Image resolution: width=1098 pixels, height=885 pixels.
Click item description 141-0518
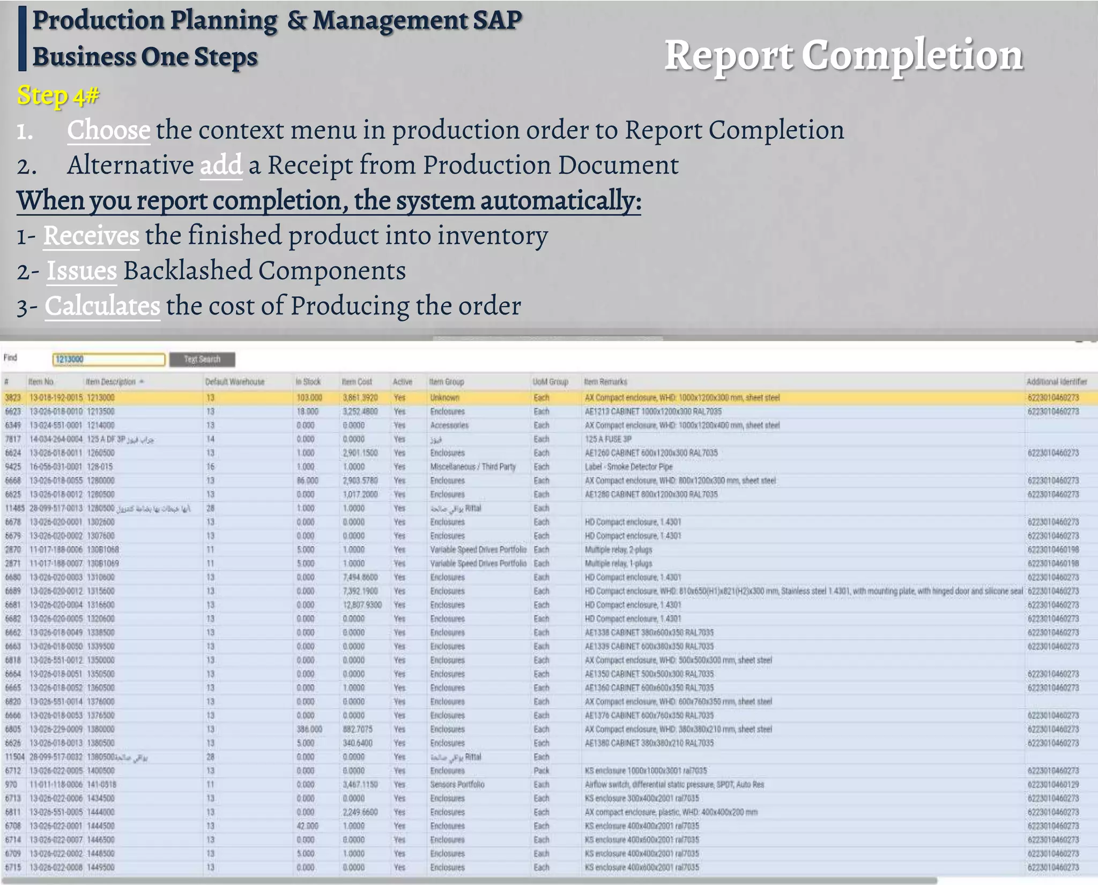102,784
